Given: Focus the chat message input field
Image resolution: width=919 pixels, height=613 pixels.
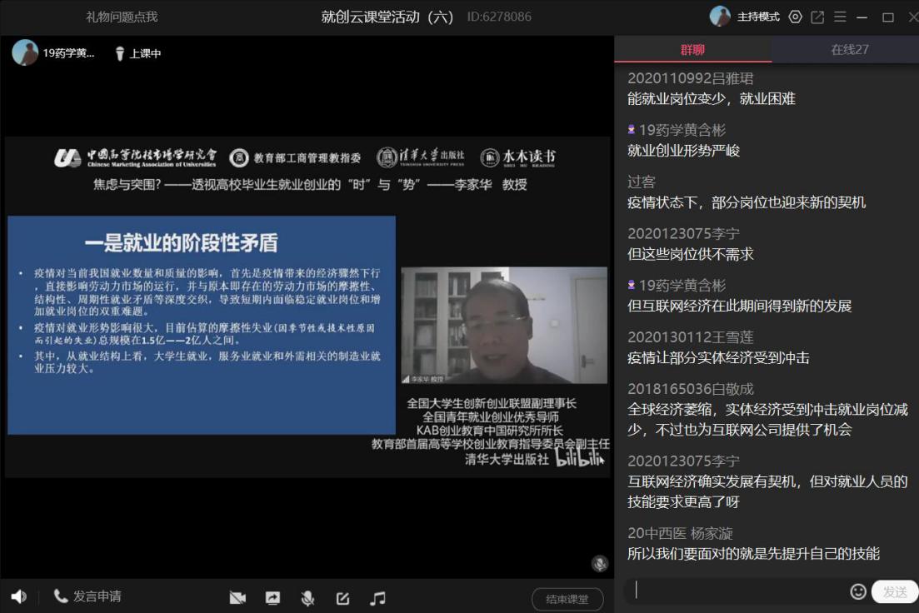Looking at the screenshot, I should click(x=737, y=591).
